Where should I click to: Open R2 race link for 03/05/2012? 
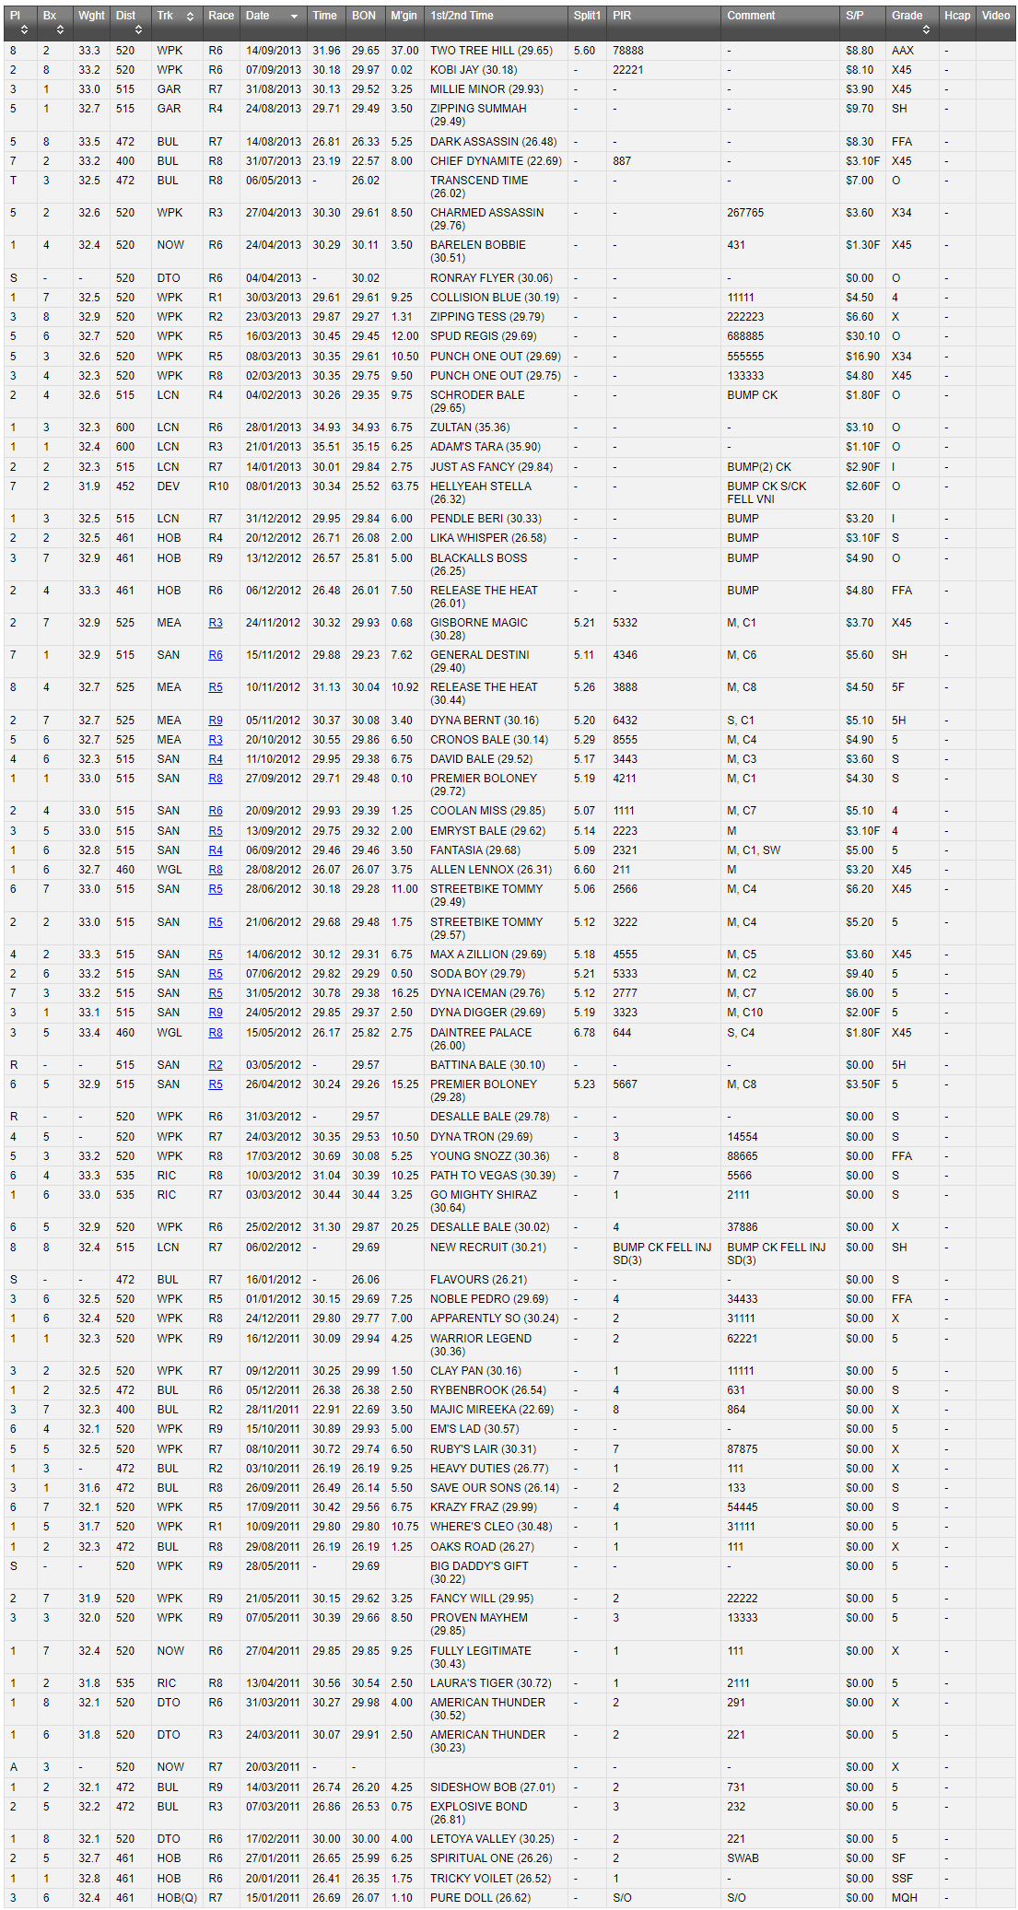pyautogui.click(x=216, y=1065)
